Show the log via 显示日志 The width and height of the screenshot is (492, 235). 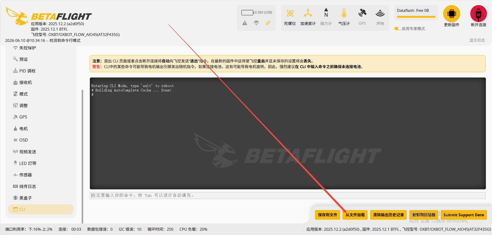[x=477, y=40]
